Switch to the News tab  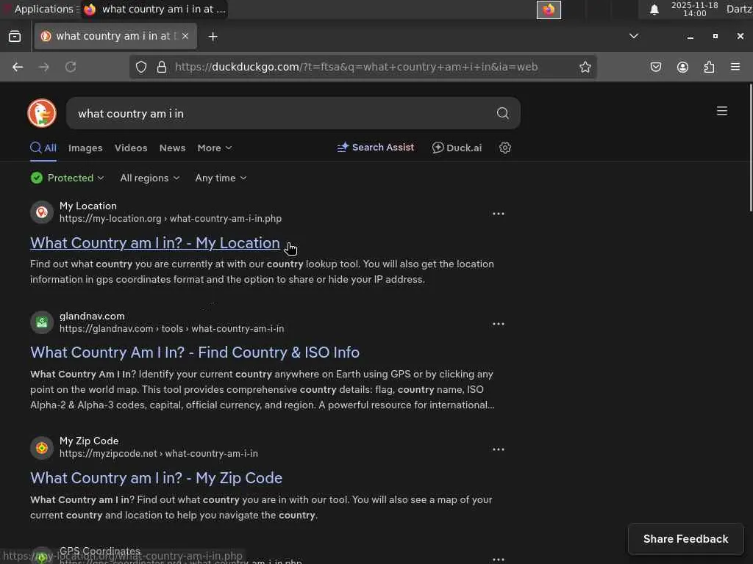tap(172, 148)
